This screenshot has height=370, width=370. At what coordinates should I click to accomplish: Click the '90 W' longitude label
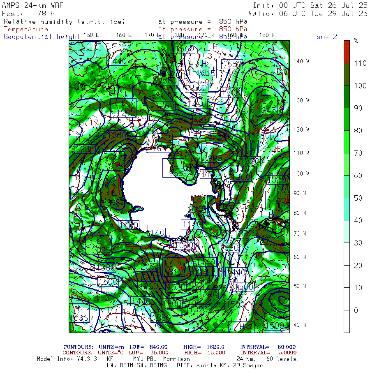[x=300, y=193]
